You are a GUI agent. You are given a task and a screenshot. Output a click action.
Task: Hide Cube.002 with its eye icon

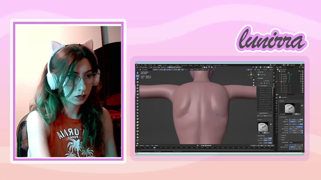[x=301, y=75]
